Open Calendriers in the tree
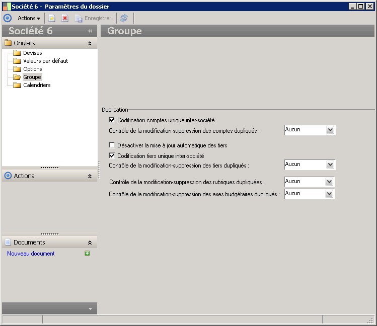 pos(37,86)
